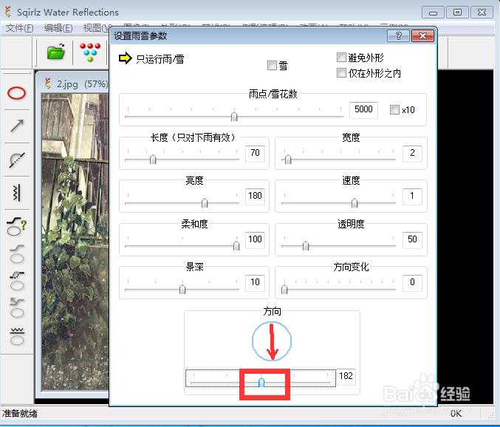Enable the 雪 snow checkbox
Screen dimensions: 500x427
click(272, 65)
